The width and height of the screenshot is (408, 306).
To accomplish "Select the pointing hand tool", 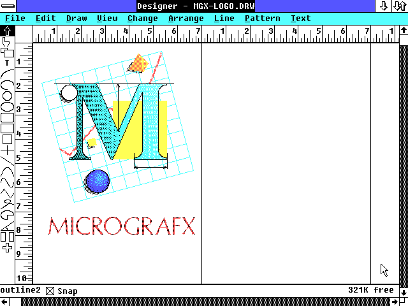I will [x=6, y=41].
